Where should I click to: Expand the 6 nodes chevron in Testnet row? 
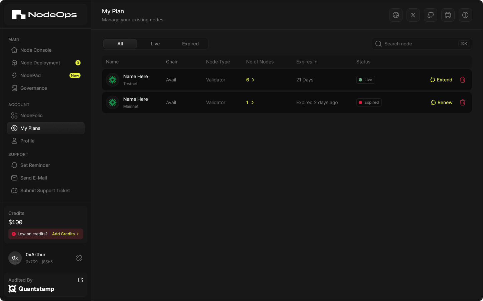point(253,80)
